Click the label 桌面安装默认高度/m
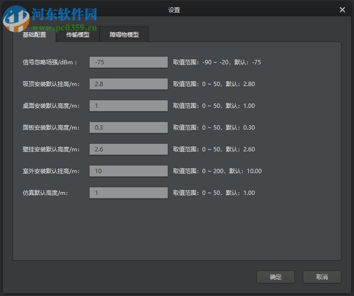The image size is (354, 296). click(x=51, y=105)
